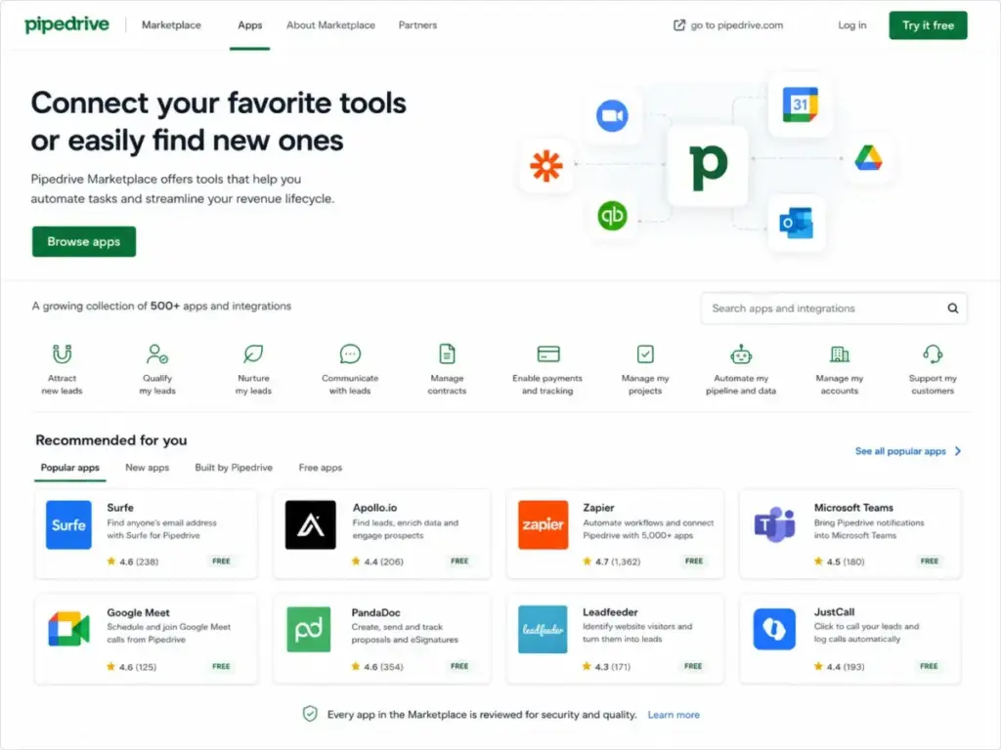
Task: Click Leadfeeder's 4.3 (171) rating
Action: pos(606,666)
